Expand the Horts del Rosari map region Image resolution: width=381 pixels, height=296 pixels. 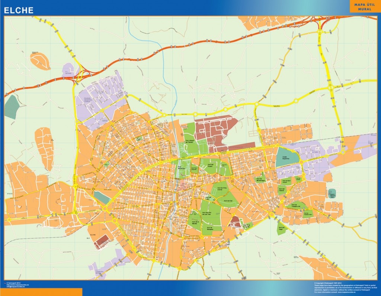(211, 165)
